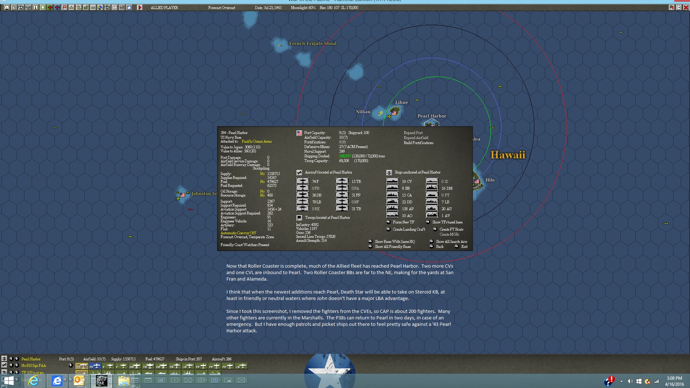Click next arrow beside No.810 Sqn FAA
690x388 pixels.
[17, 365]
